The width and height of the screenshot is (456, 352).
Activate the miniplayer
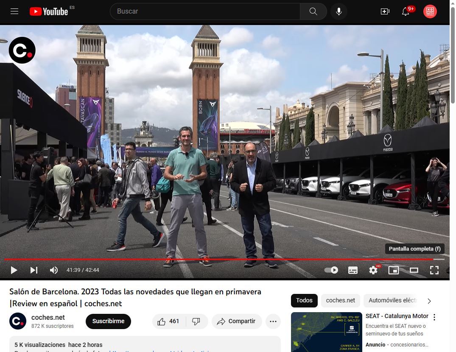coord(394,270)
